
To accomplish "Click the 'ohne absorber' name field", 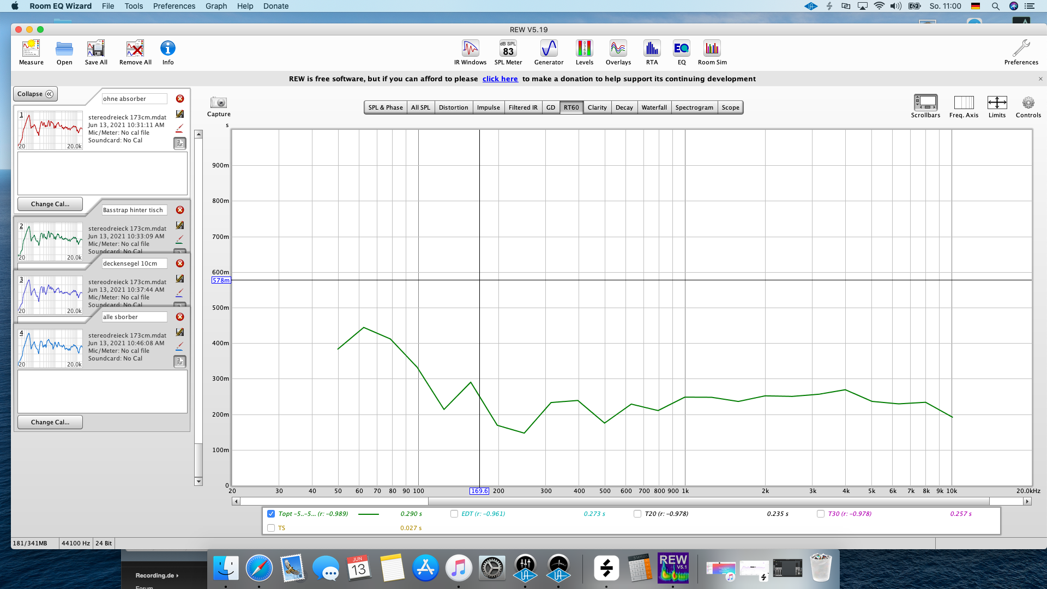I will (135, 99).
